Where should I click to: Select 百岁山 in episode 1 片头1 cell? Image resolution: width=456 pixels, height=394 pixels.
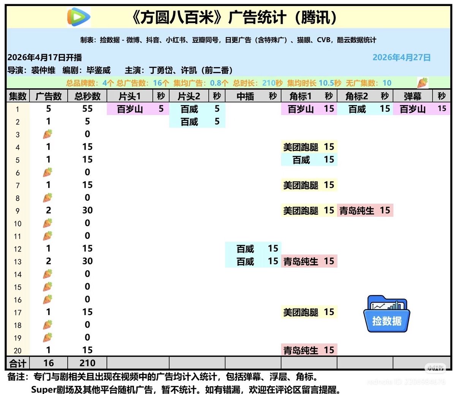[130, 109]
